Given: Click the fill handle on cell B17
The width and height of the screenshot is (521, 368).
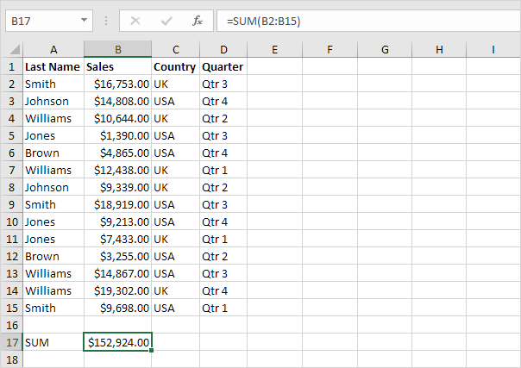Looking at the screenshot, I should click(x=152, y=351).
